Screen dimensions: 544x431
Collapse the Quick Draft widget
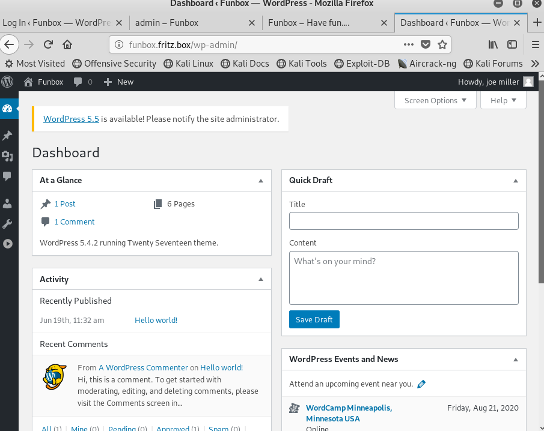pos(516,181)
